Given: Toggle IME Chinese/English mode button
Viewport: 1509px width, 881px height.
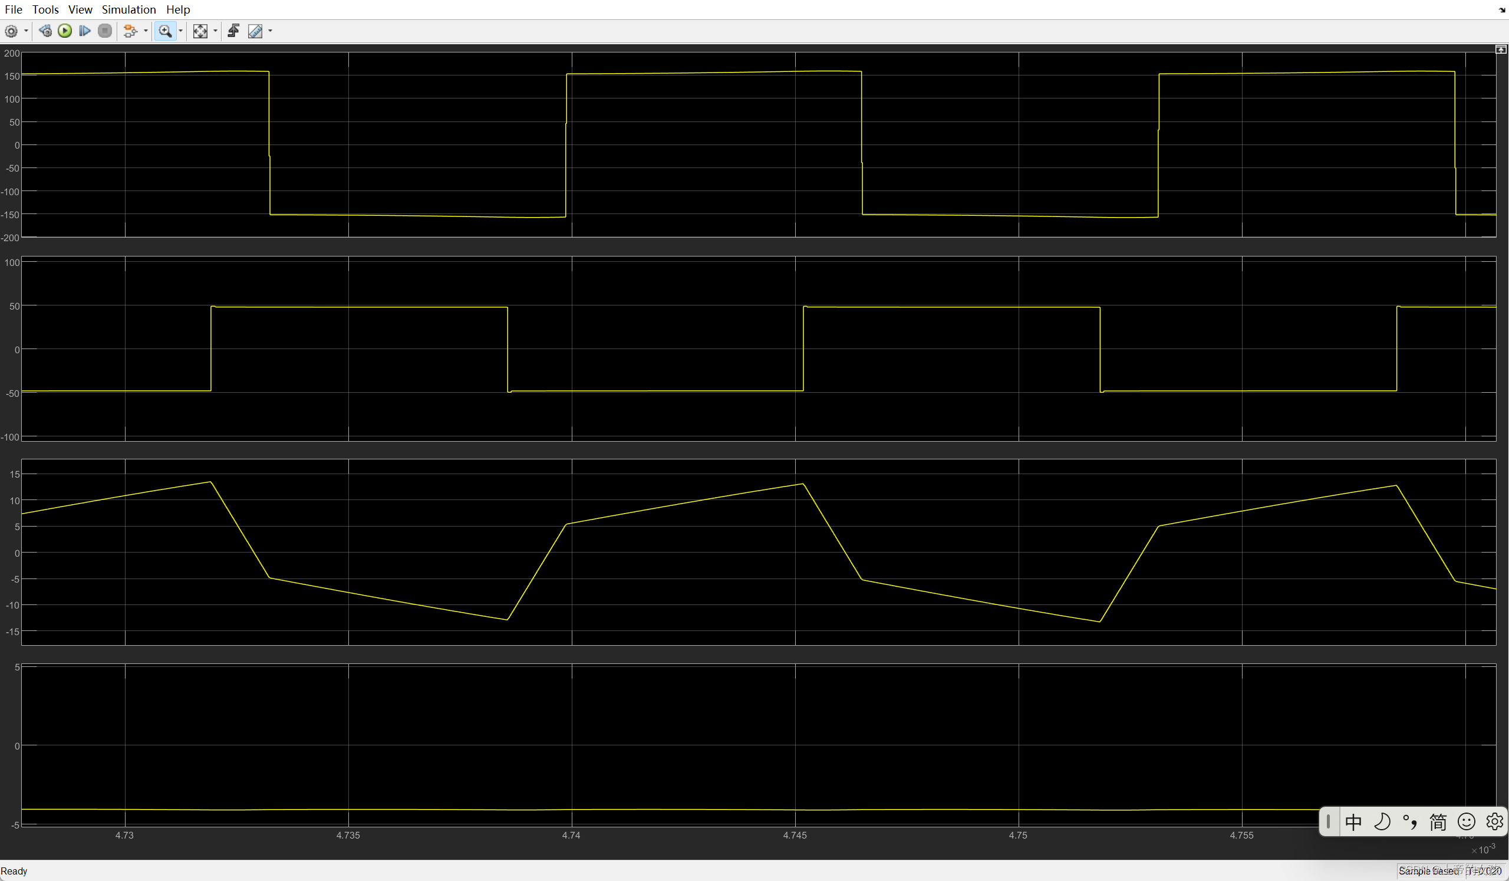Looking at the screenshot, I should (1353, 821).
